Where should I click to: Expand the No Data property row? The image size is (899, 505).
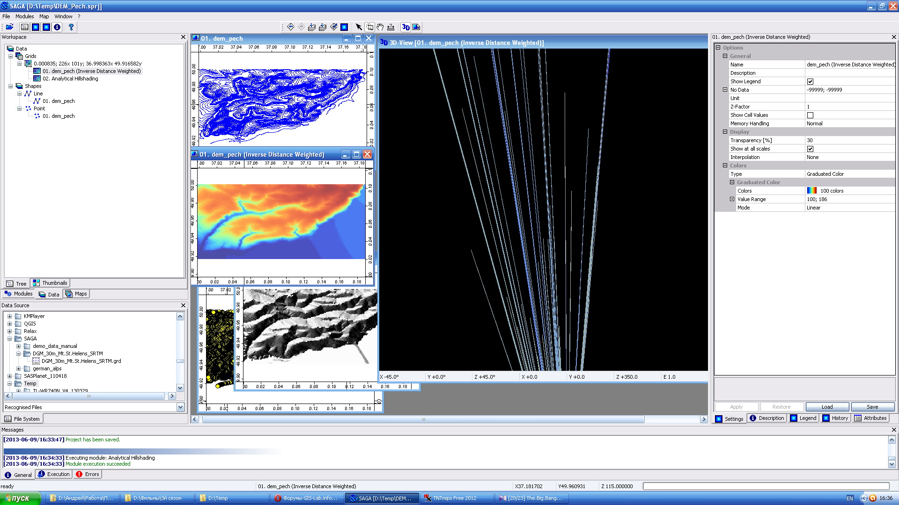pos(725,90)
